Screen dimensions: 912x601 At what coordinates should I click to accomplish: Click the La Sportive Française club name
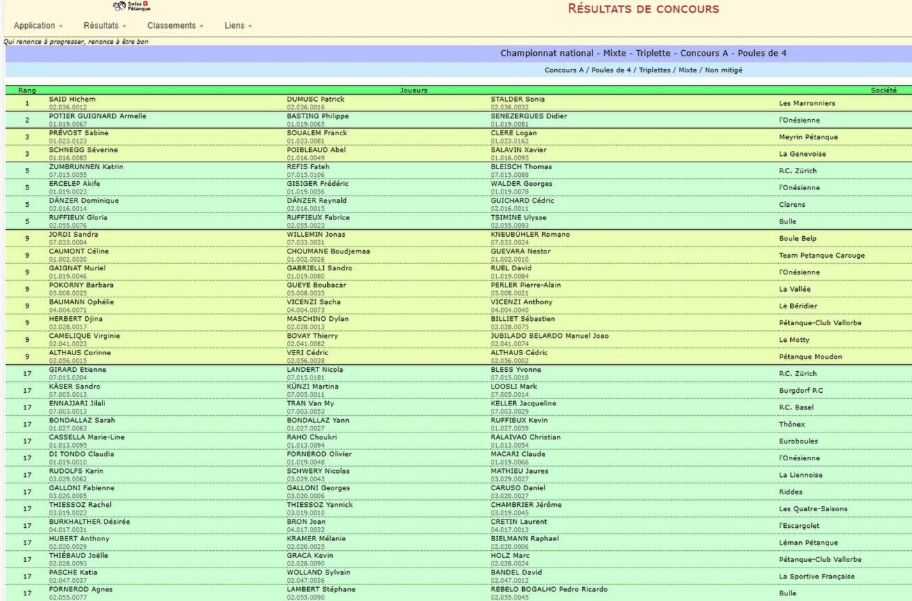click(x=815, y=577)
